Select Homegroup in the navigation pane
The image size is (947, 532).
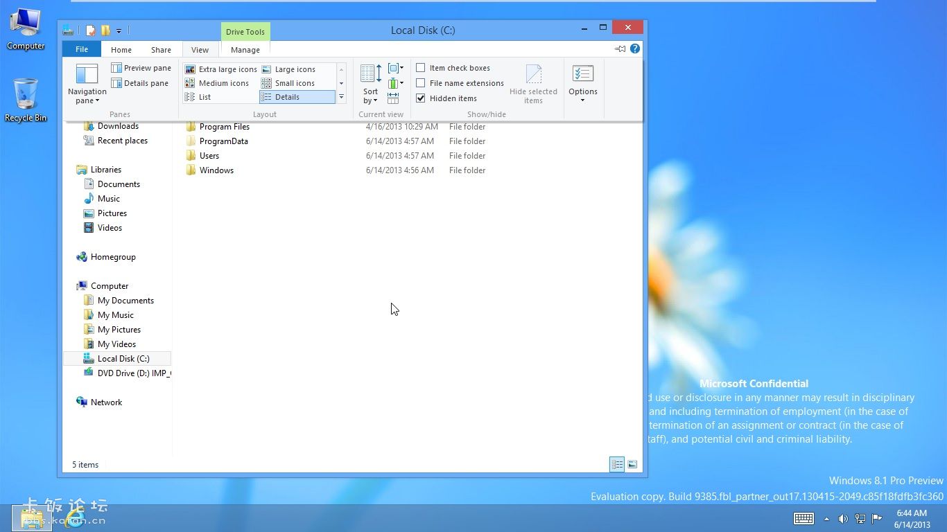(105, 257)
